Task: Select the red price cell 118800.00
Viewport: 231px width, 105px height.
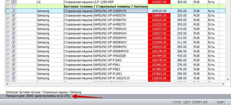Action: [159, 15]
